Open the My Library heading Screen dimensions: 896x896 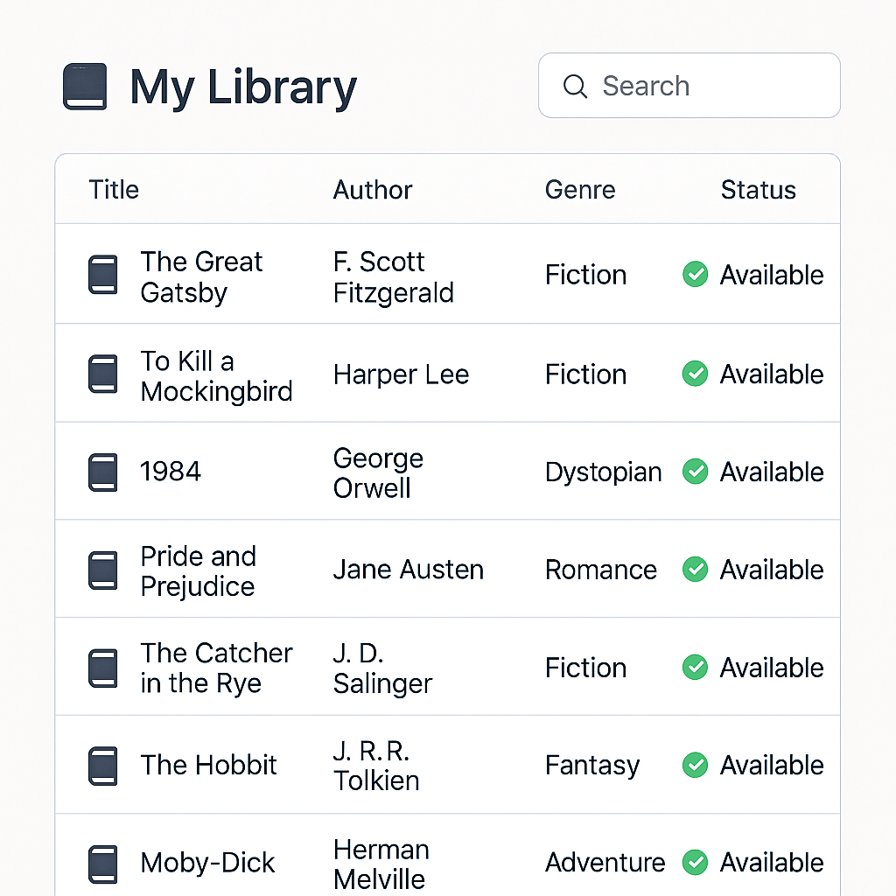(x=242, y=86)
